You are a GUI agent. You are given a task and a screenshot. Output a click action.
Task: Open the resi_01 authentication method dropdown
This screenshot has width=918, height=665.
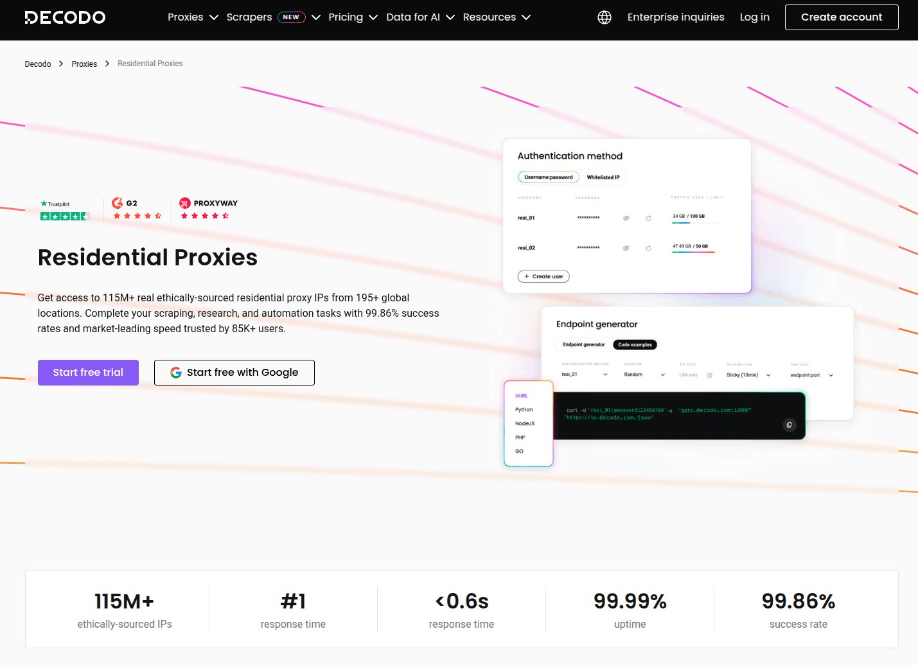coord(585,375)
